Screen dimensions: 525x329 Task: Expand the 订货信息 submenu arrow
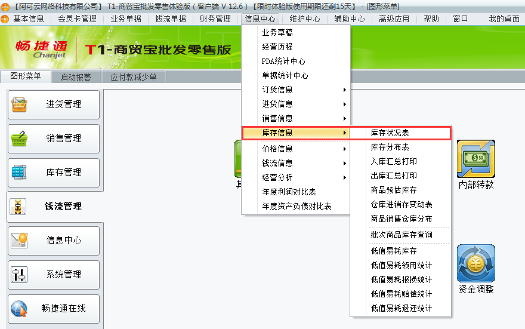coord(345,90)
